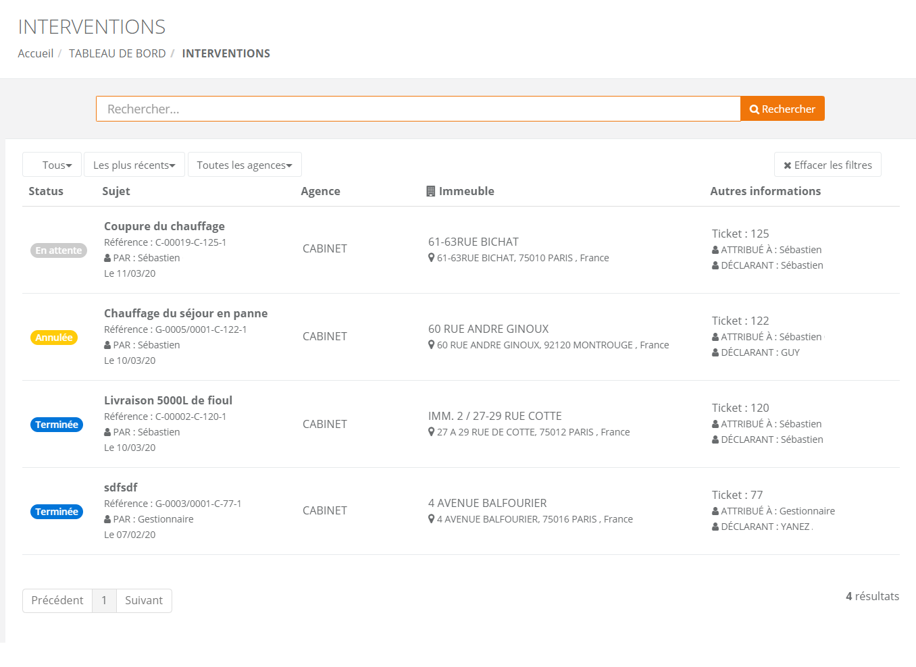Click Ticket : 122 text
This screenshot has width=916, height=667.
(x=740, y=321)
